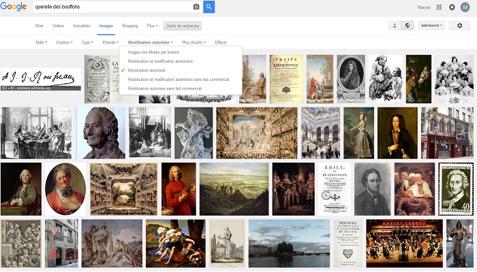Toggle the global results globe icon
Viewport: 477px width, 272px height.
pyautogui.click(x=407, y=26)
